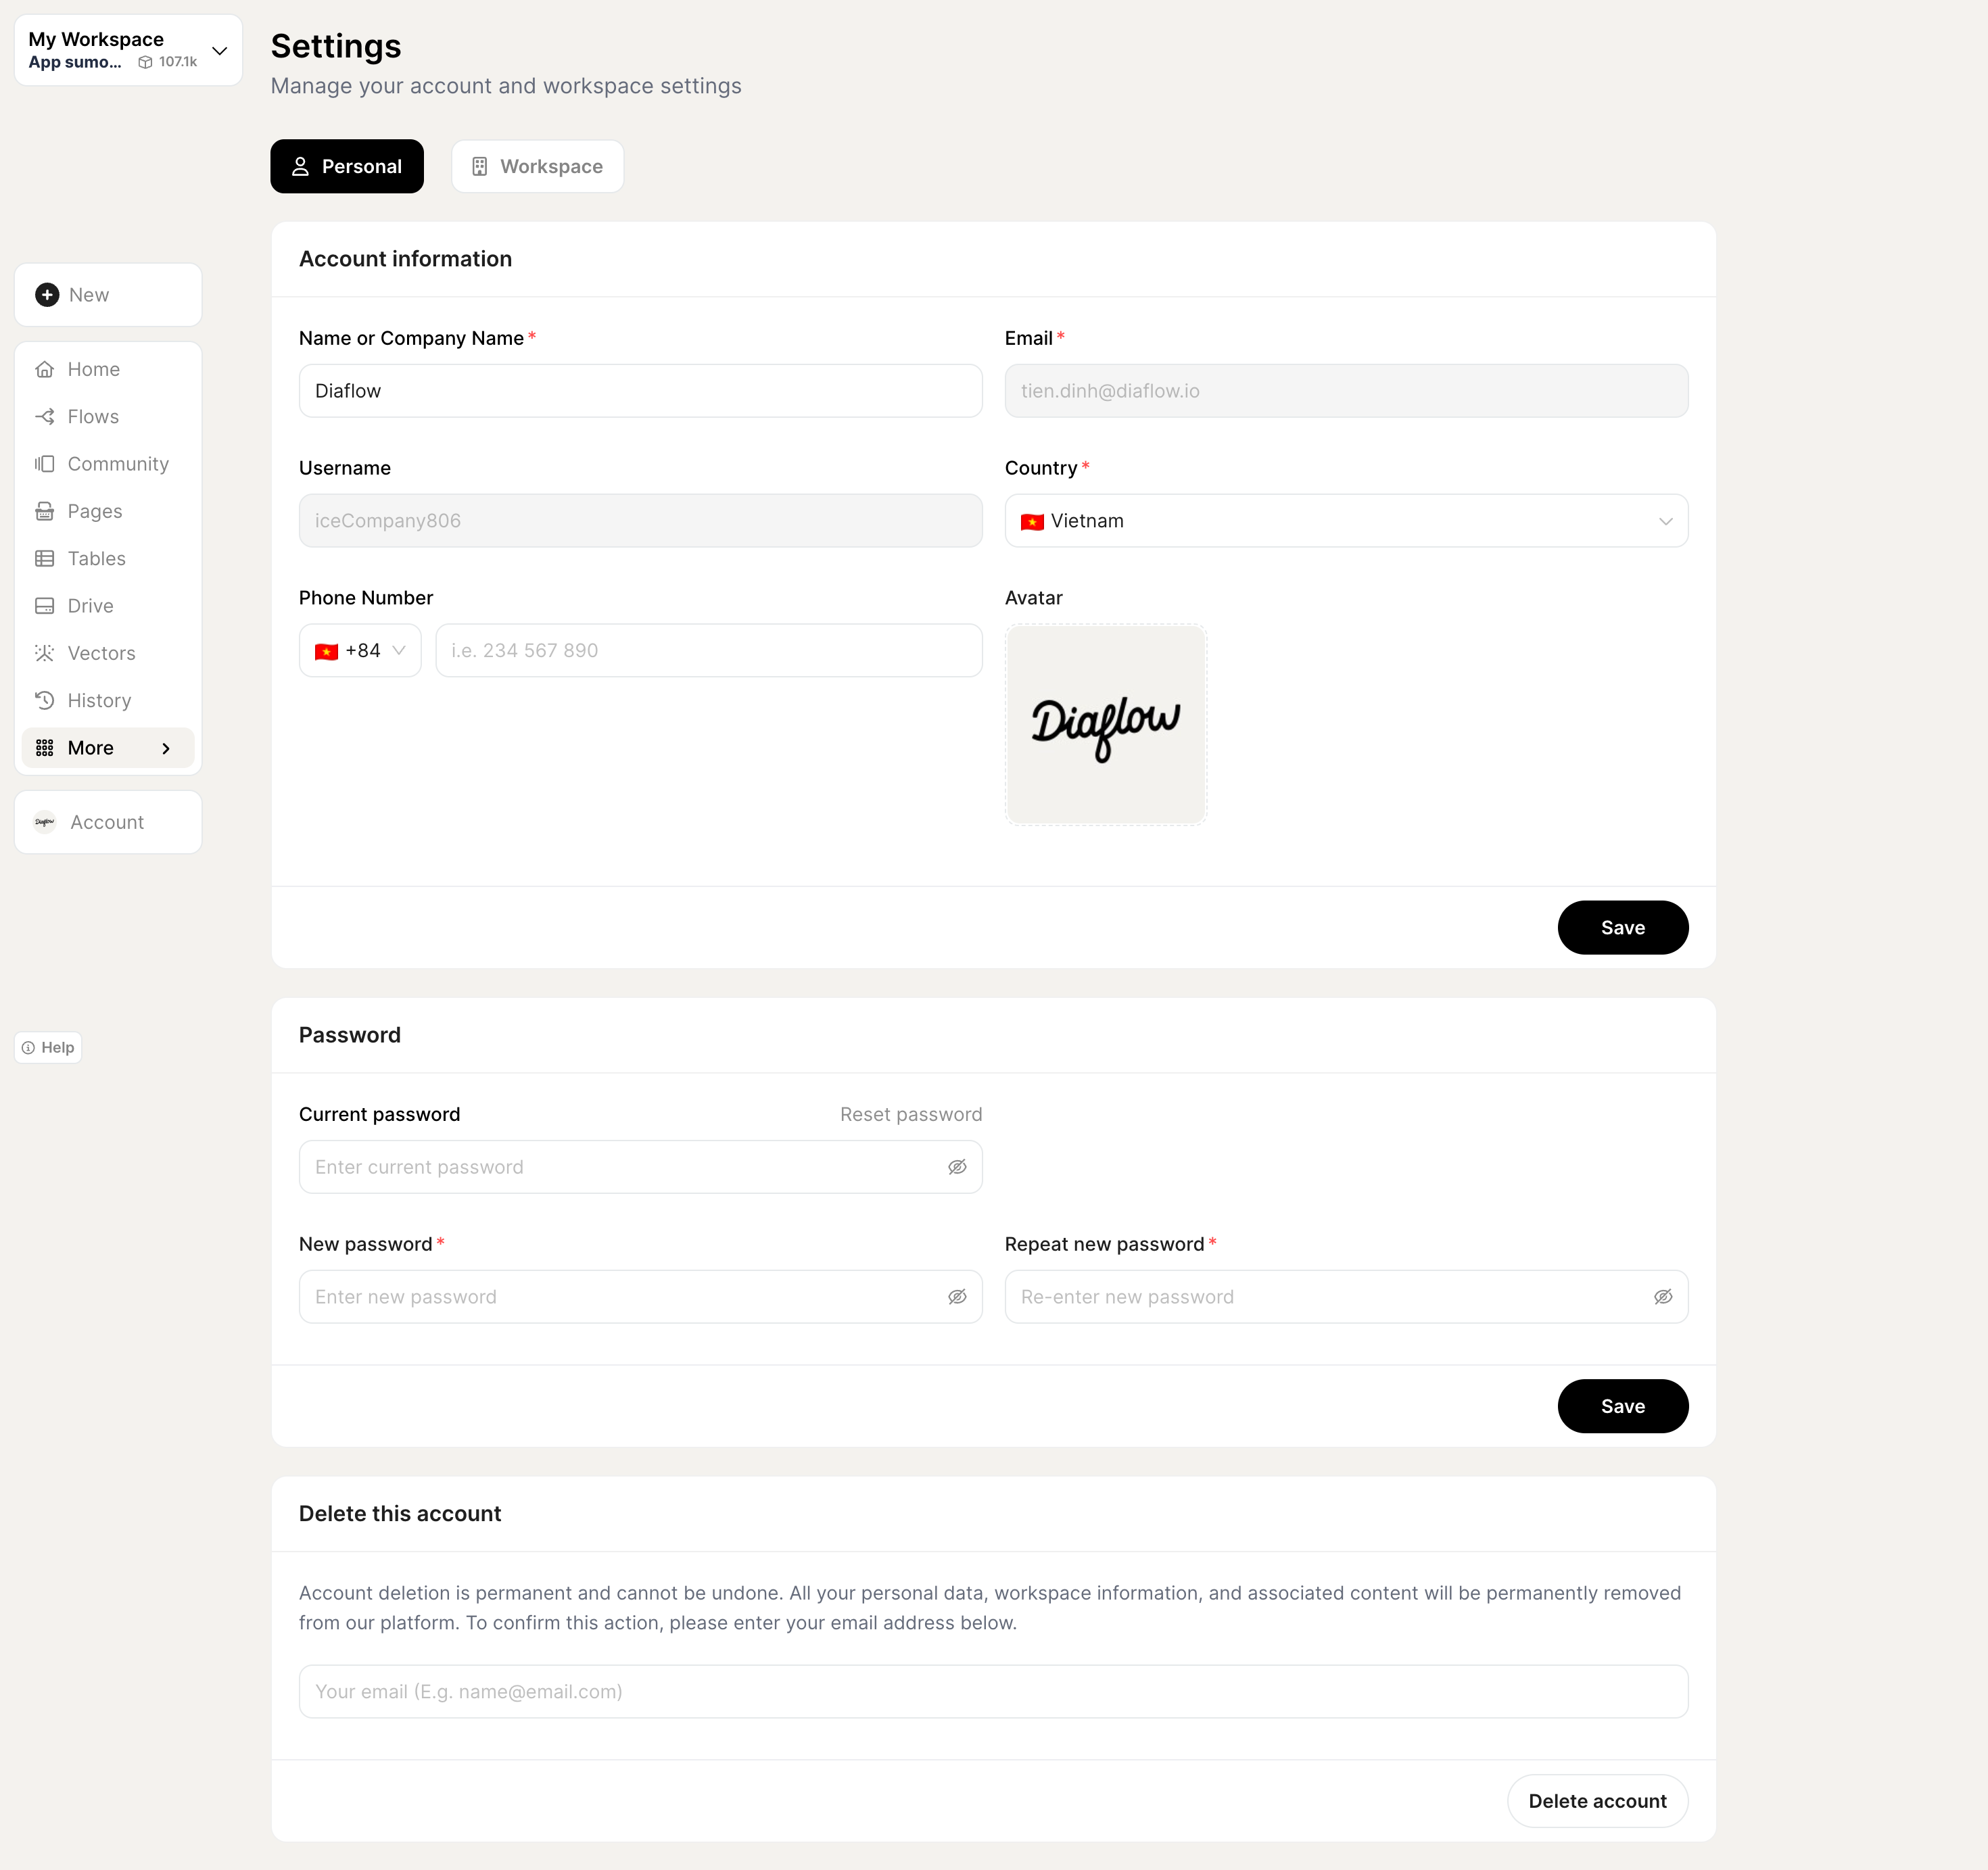Click the plus icon beside New
The width and height of the screenshot is (1988, 1870).
coord(47,295)
